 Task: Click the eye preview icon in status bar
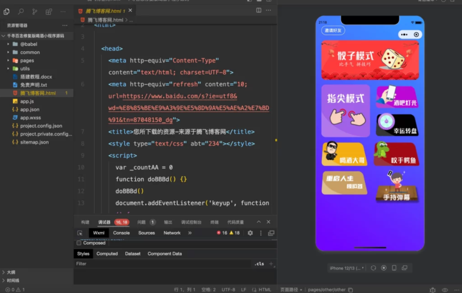(x=445, y=290)
